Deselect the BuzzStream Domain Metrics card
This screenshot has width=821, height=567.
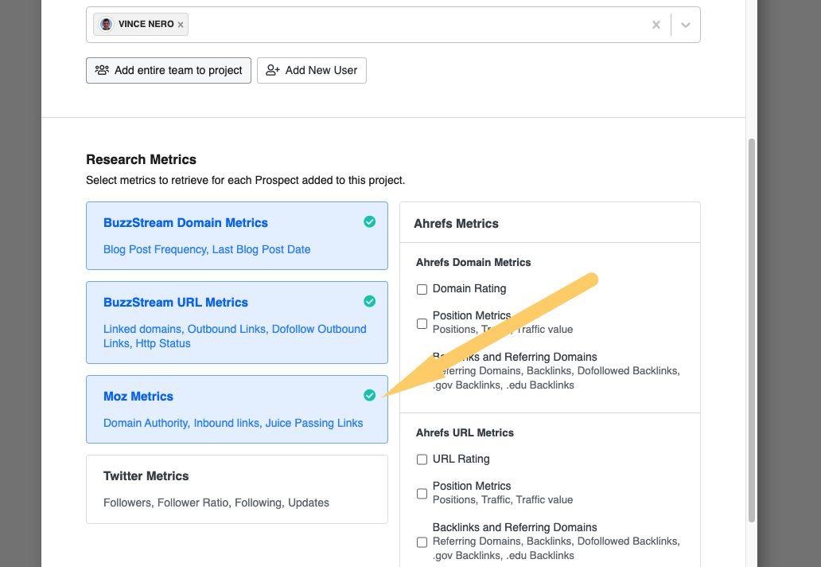pos(237,236)
